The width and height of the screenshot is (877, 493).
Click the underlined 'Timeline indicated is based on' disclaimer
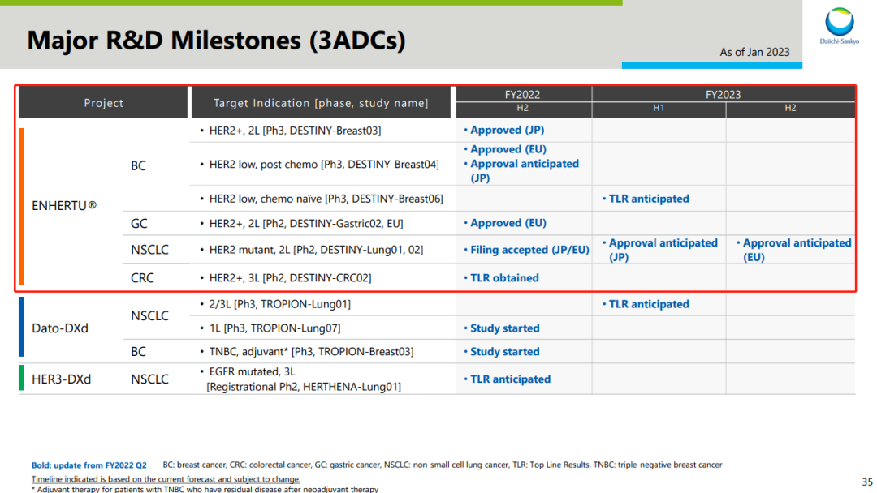(x=166, y=479)
